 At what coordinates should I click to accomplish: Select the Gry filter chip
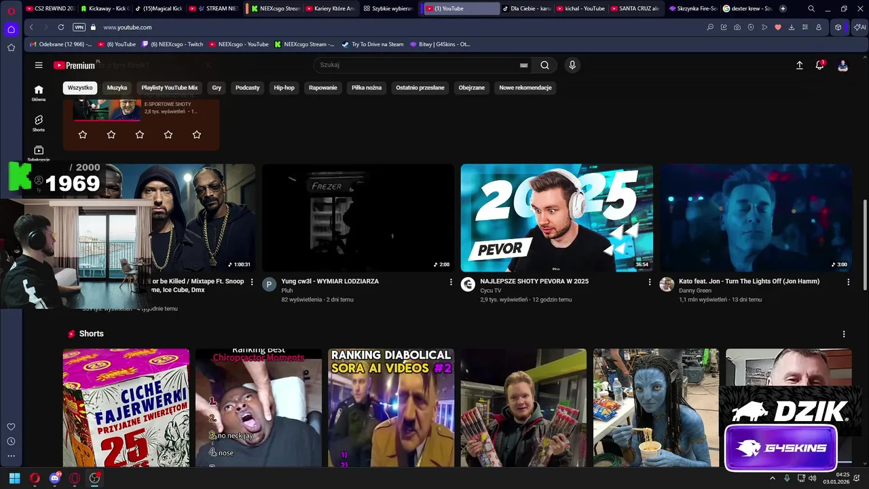pos(217,88)
